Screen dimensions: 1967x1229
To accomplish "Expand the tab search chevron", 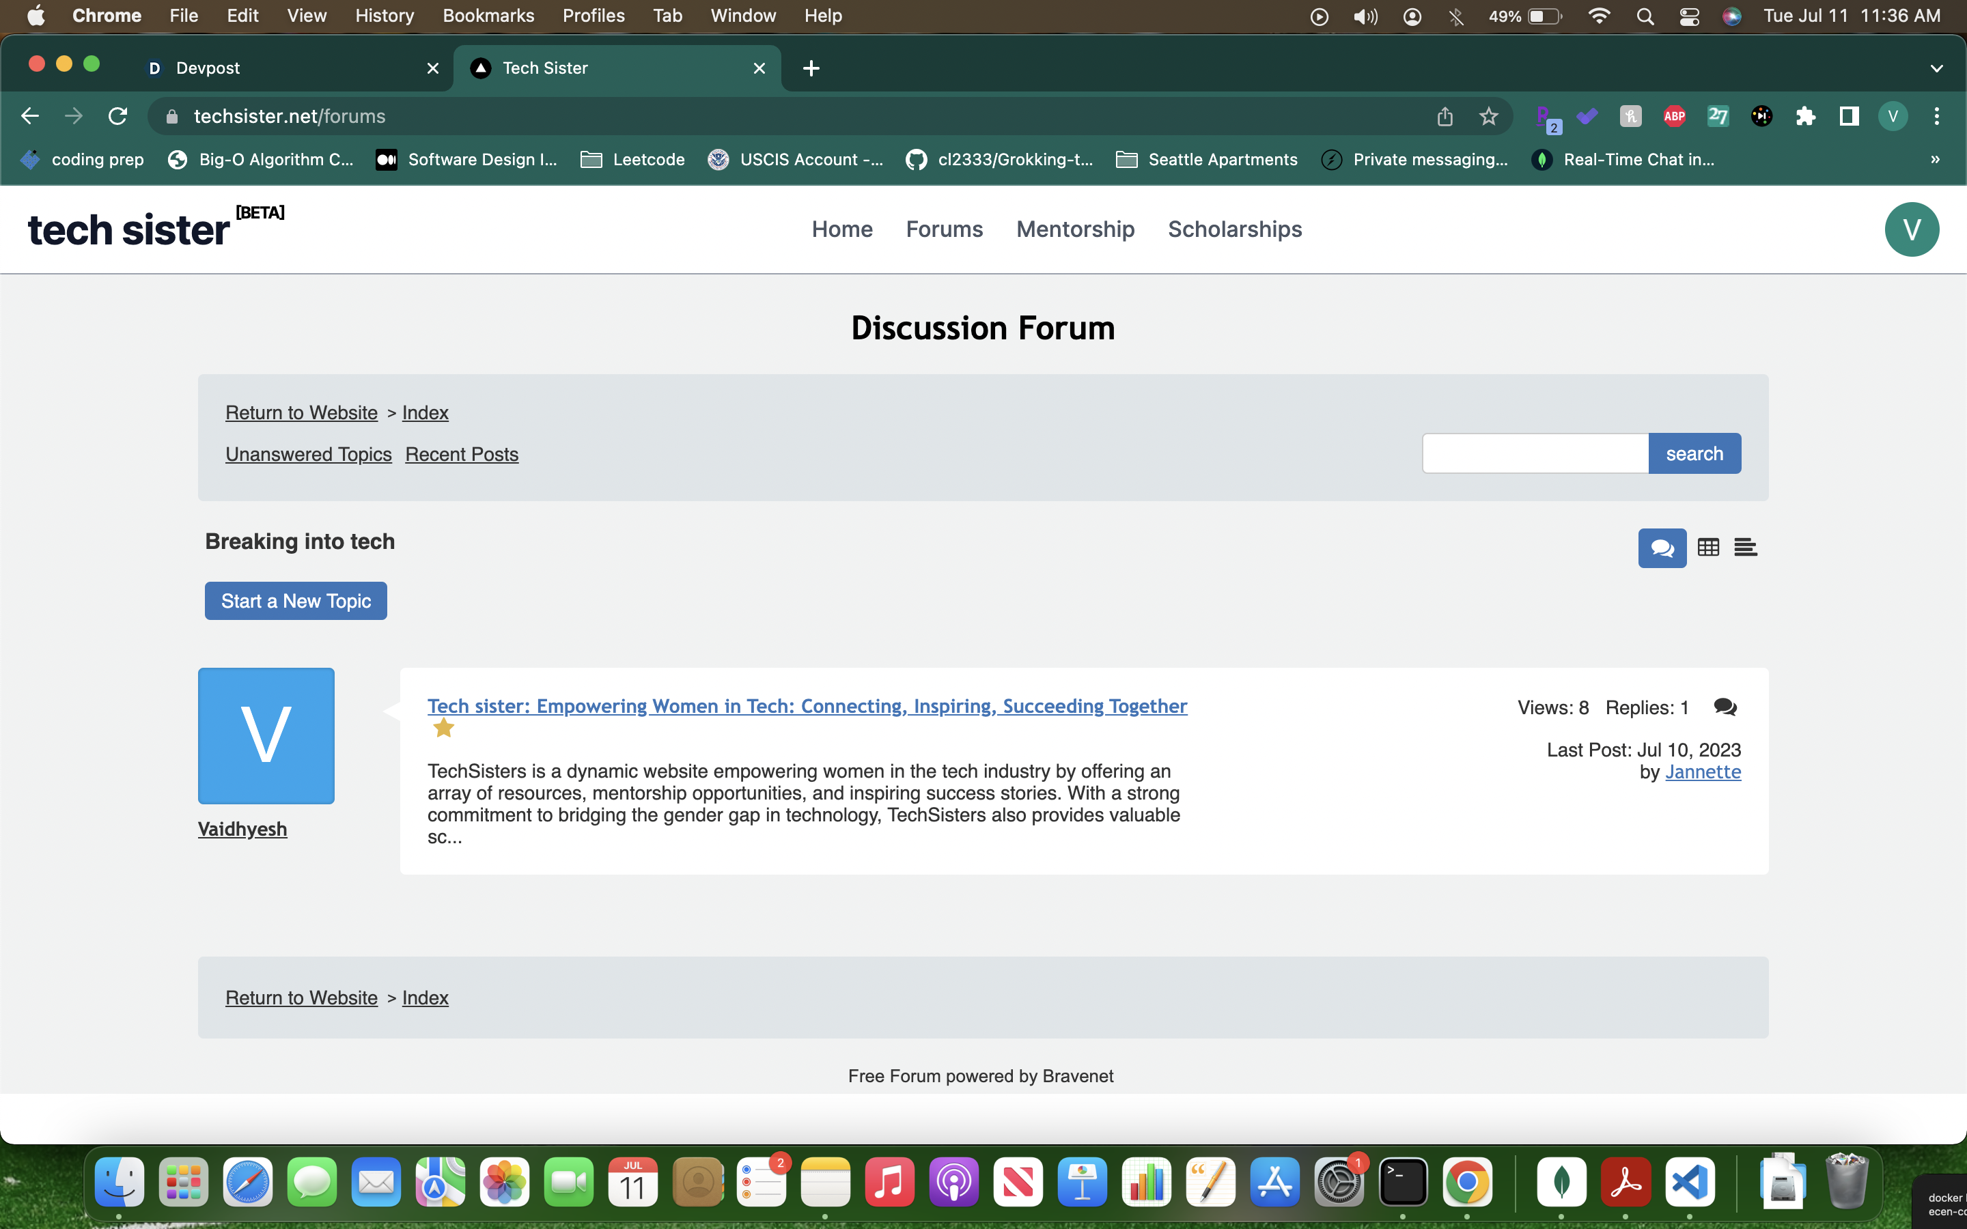I will 1936,68.
